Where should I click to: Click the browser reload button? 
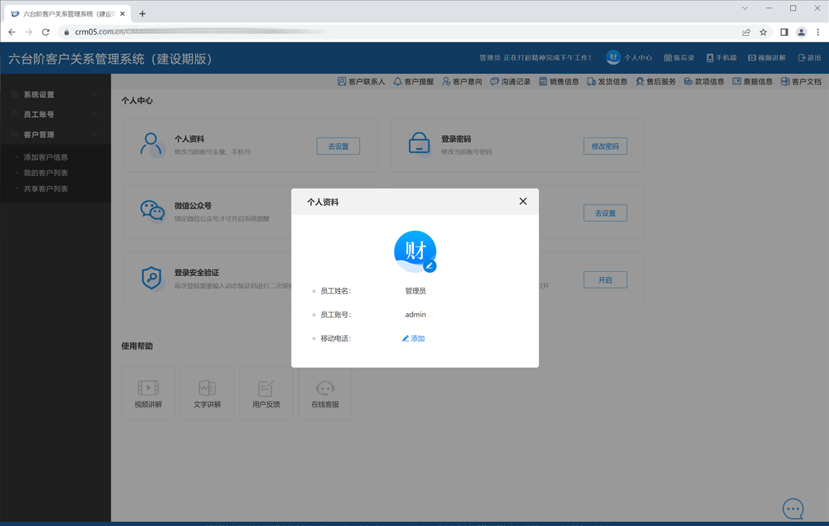click(46, 32)
